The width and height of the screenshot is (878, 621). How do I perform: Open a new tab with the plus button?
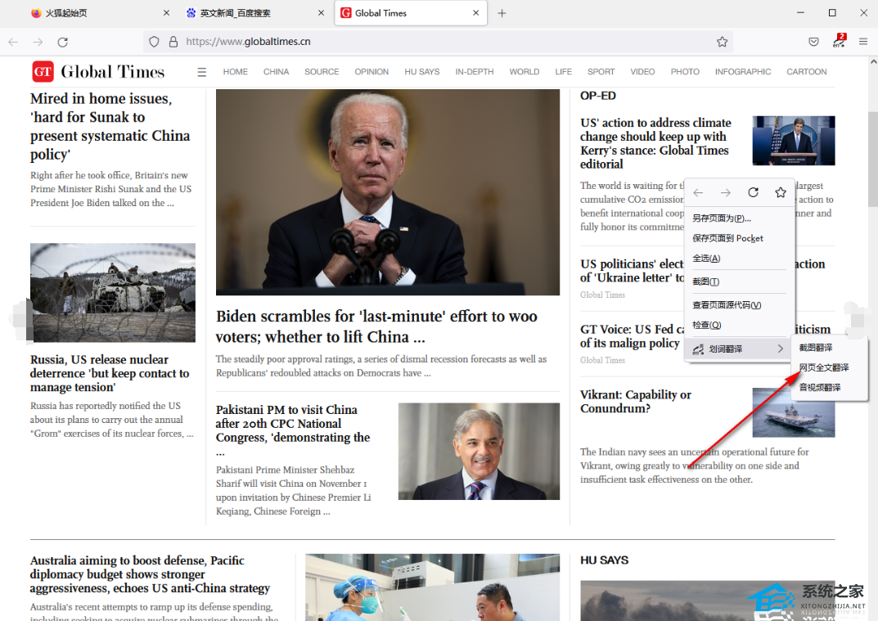502,13
